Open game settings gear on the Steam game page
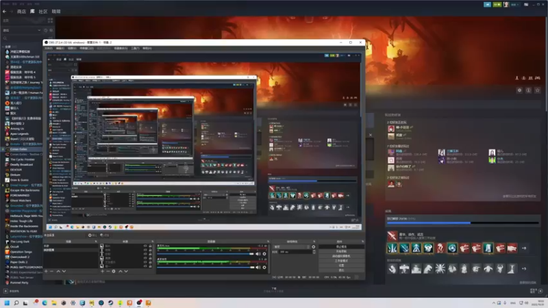The width and height of the screenshot is (548, 308). tap(519, 90)
